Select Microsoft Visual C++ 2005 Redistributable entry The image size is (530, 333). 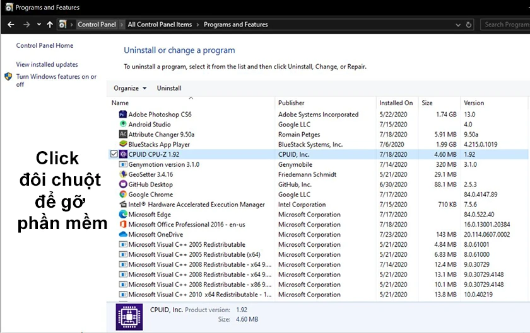(187, 245)
